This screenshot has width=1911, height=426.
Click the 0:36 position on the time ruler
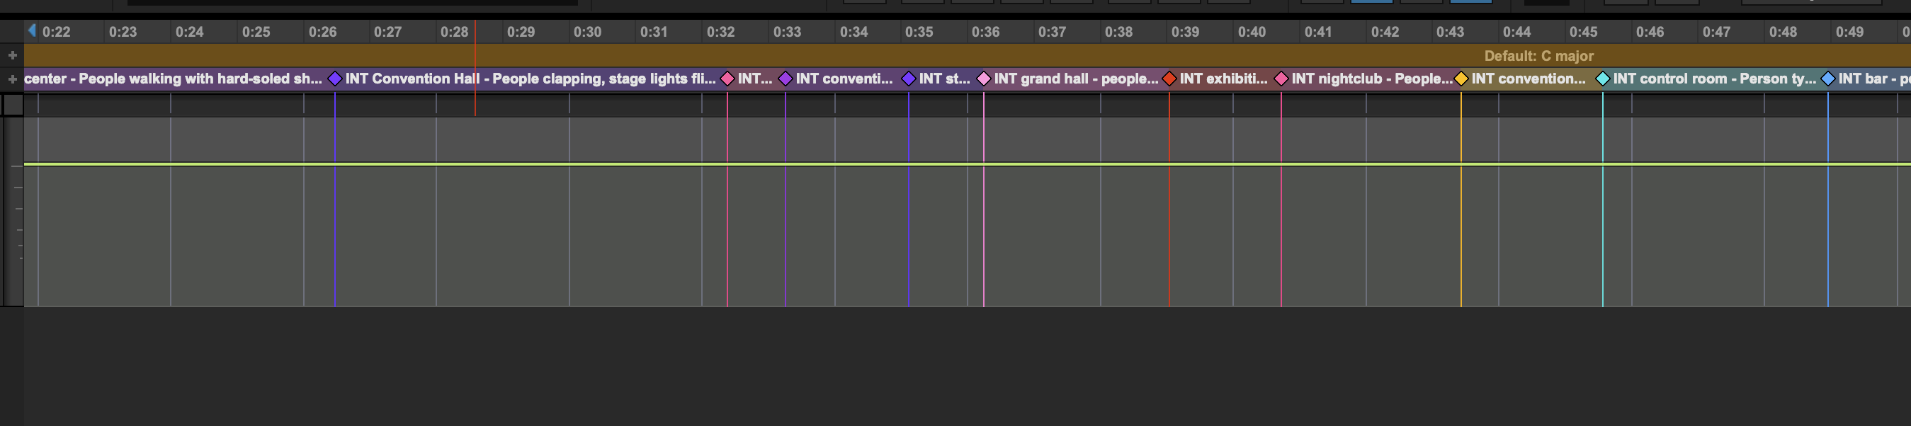pos(985,33)
